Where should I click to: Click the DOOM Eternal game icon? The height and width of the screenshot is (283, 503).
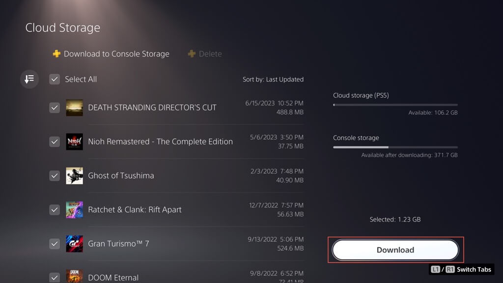(x=74, y=276)
